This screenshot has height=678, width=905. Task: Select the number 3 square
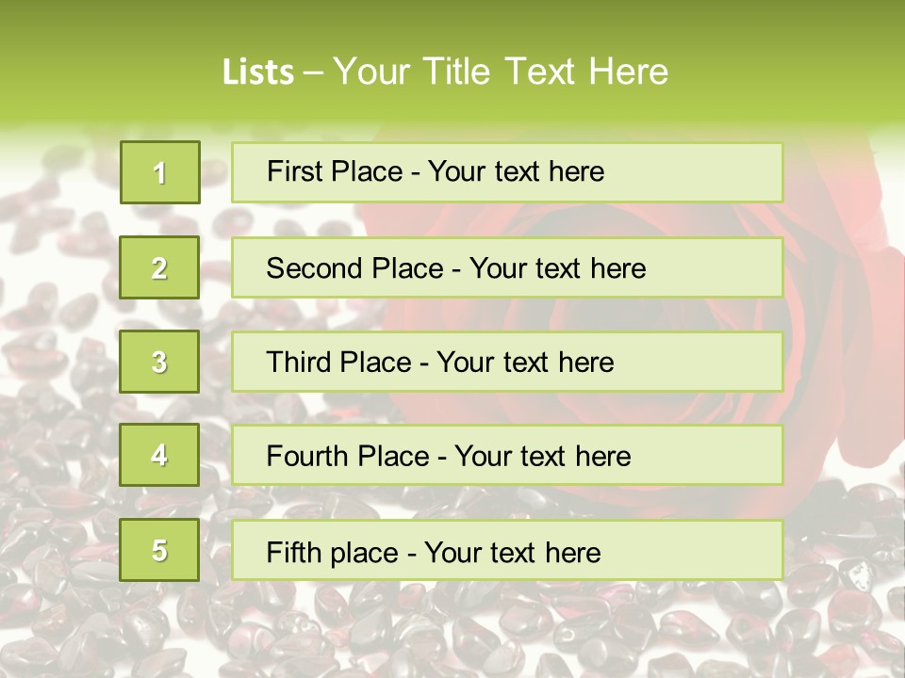[x=159, y=362]
